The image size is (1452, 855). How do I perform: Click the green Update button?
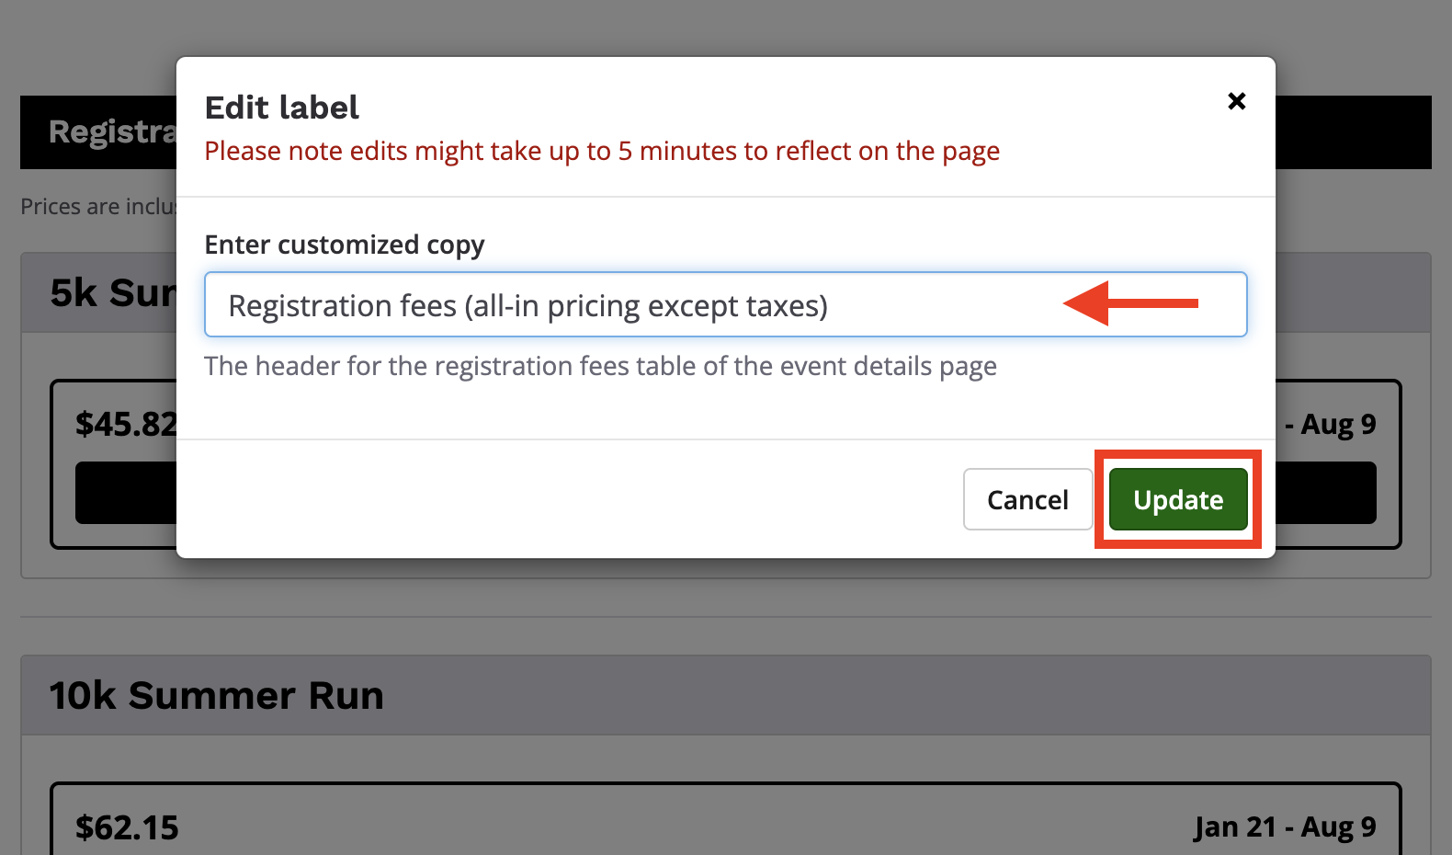click(x=1178, y=500)
